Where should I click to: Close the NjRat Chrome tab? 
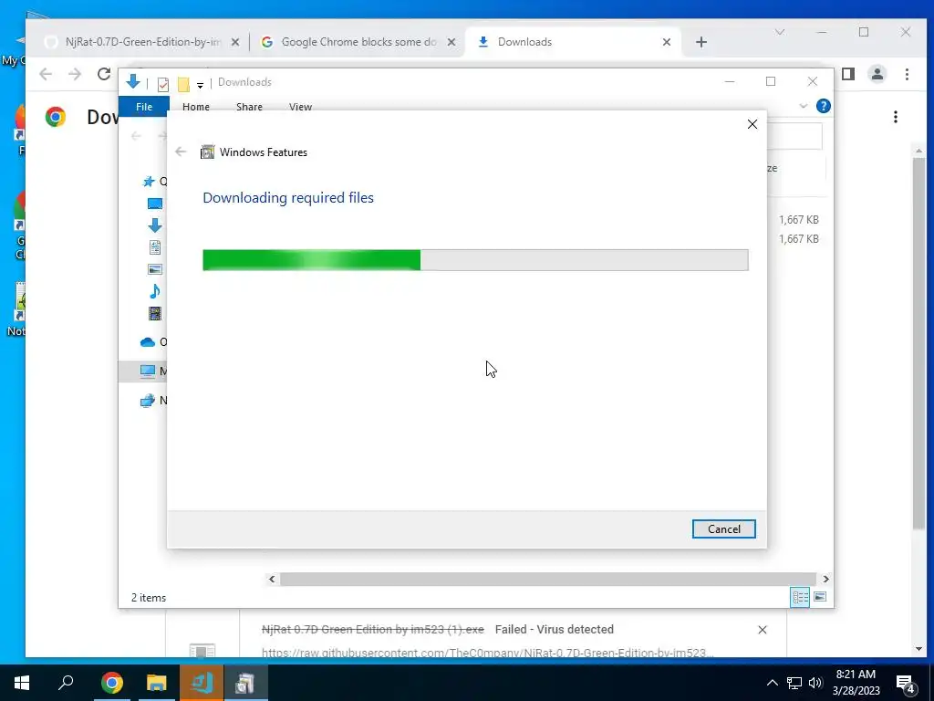click(x=235, y=42)
